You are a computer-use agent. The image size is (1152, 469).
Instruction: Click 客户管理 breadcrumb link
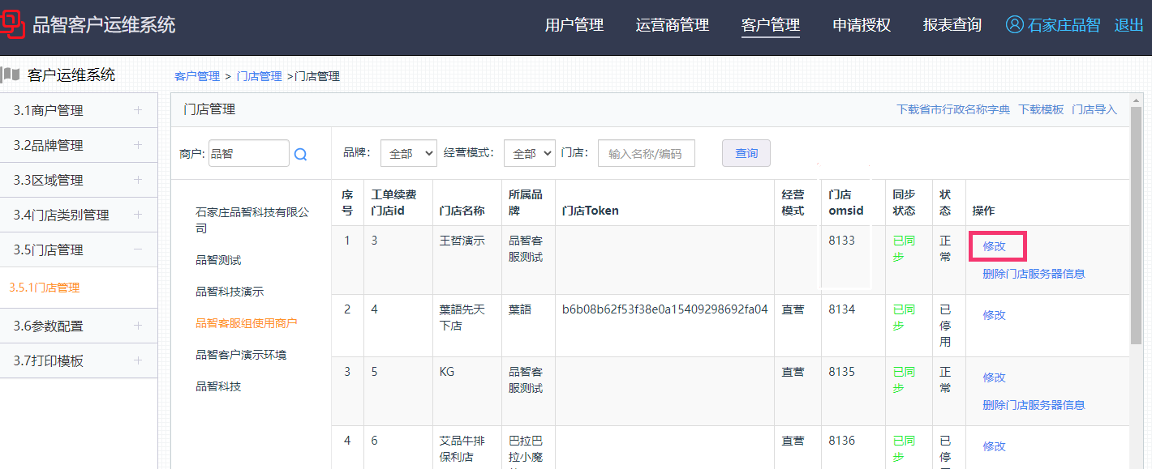(197, 76)
